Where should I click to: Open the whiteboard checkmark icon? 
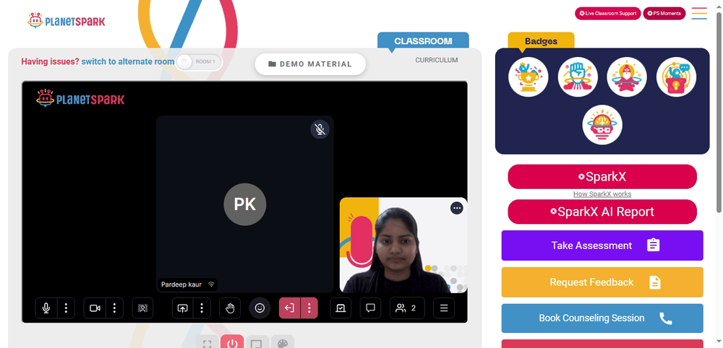341,308
